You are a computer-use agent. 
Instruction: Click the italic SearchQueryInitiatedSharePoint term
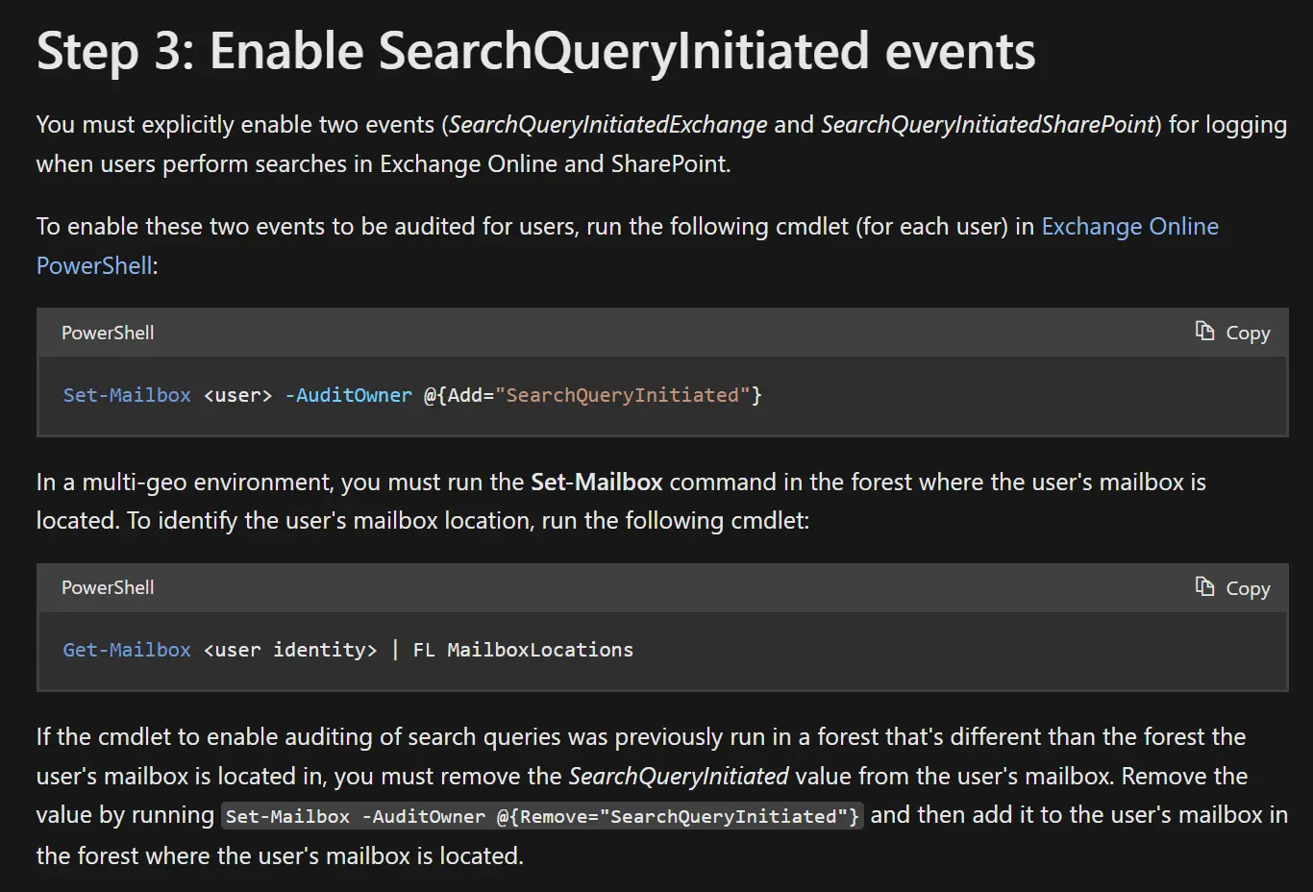point(987,125)
